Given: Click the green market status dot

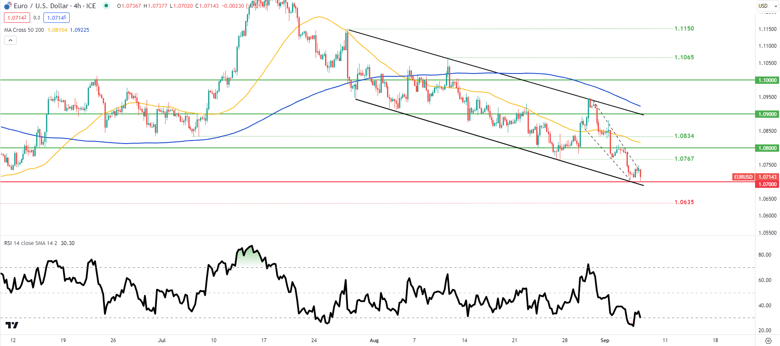Looking at the screenshot, I should click(106, 6).
